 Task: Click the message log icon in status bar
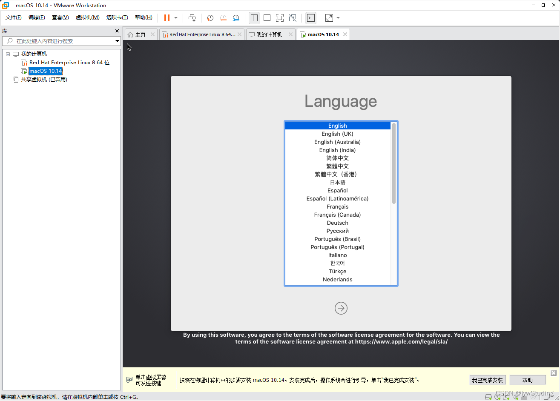pyautogui.click(x=546, y=397)
